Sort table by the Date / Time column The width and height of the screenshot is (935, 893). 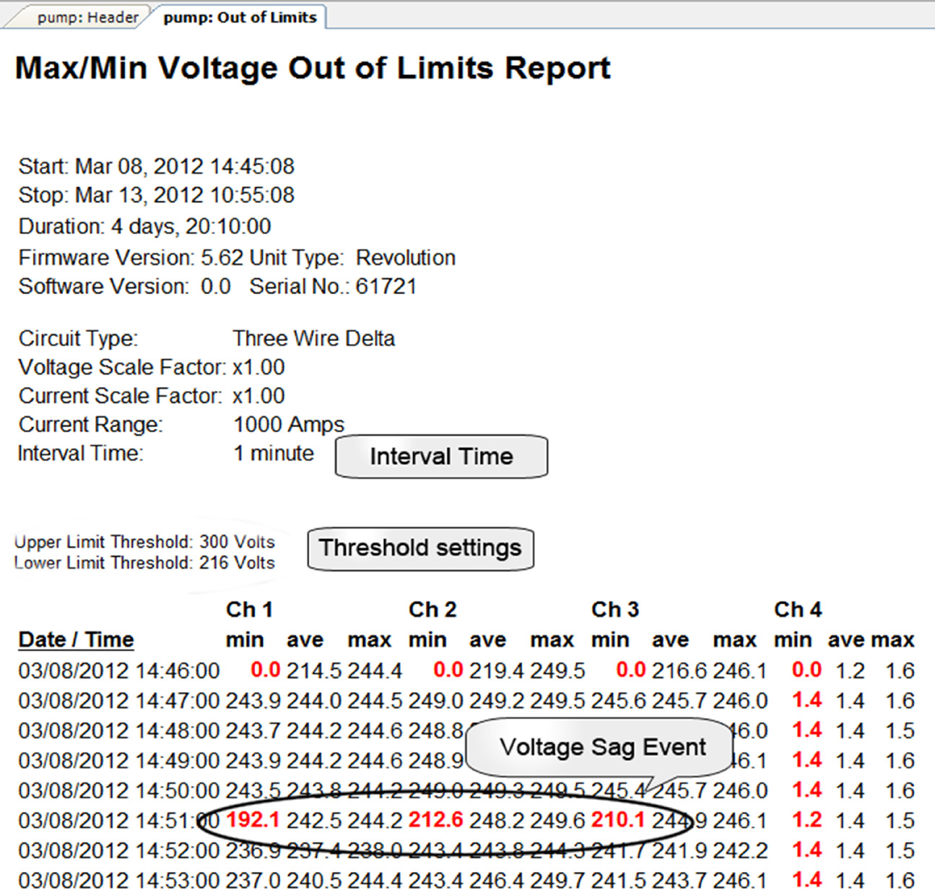[x=75, y=639]
